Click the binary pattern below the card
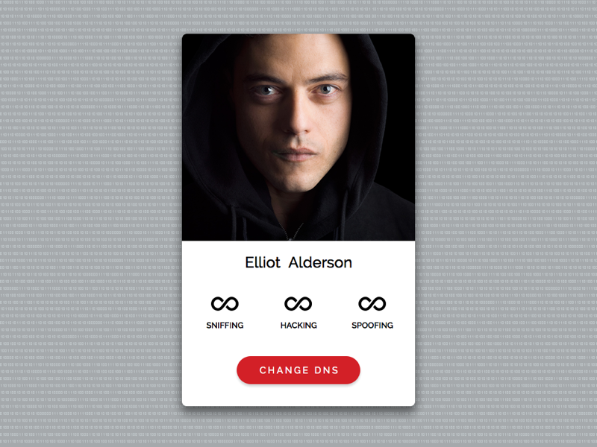The image size is (597, 447). 298,428
